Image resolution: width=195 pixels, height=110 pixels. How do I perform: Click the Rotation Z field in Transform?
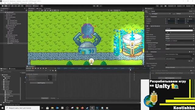[190, 21]
